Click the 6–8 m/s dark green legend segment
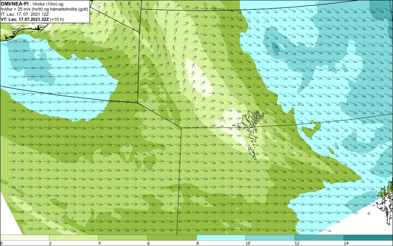The width and height of the screenshot is (393, 246). pos(172,237)
